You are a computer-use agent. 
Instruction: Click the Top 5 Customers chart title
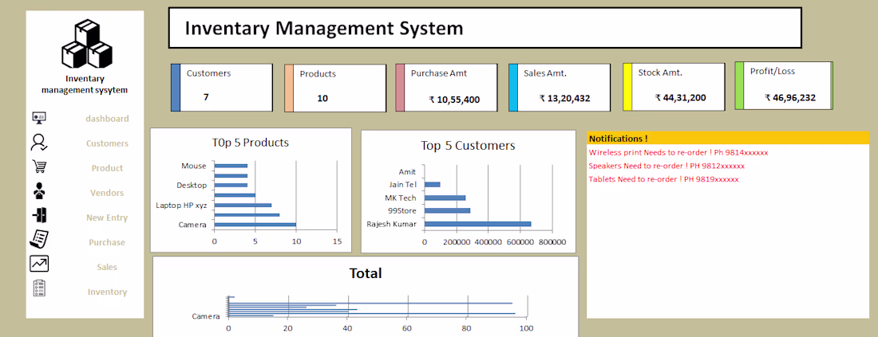coord(468,146)
